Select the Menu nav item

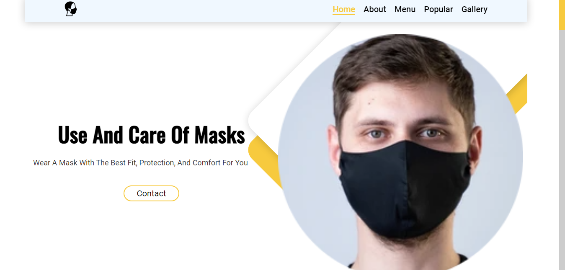coord(405,9)
